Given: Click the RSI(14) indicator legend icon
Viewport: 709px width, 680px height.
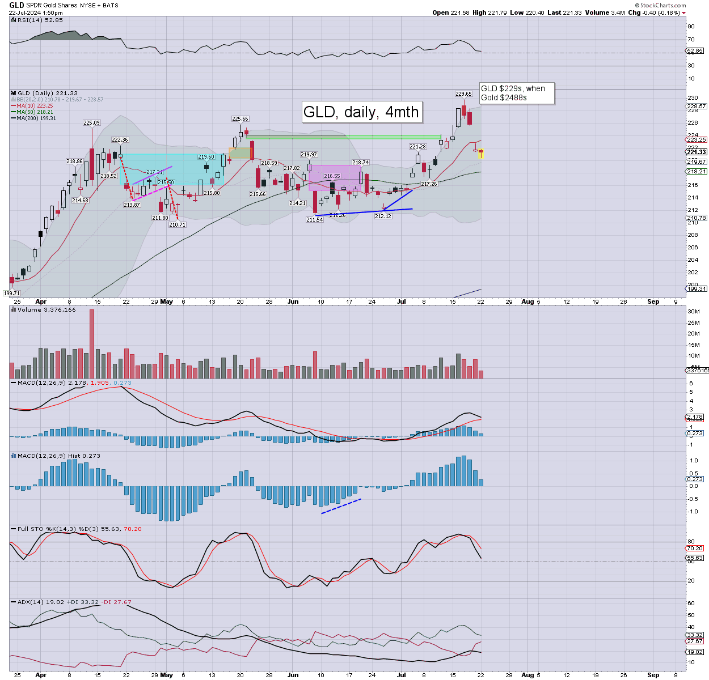Looking at the screenshot, I should tap(14, 20).
